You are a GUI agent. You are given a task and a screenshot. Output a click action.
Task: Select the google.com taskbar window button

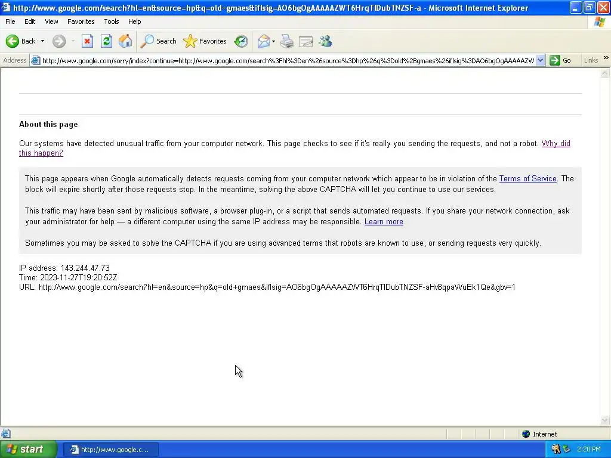pos(110,450)
